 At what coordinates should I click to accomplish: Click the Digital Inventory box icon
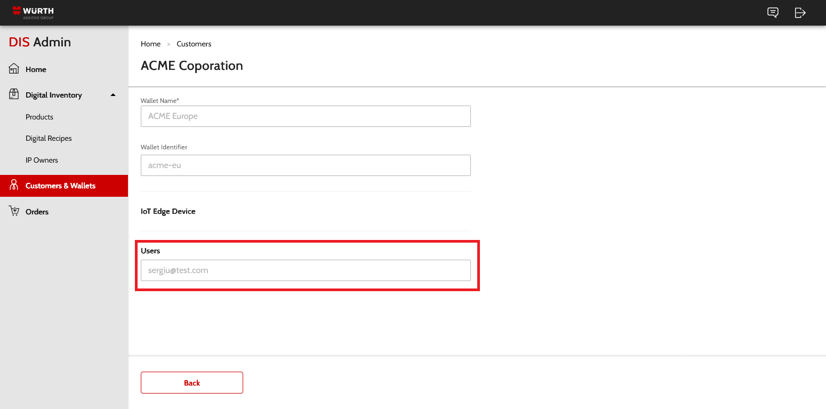pos(14,94)
